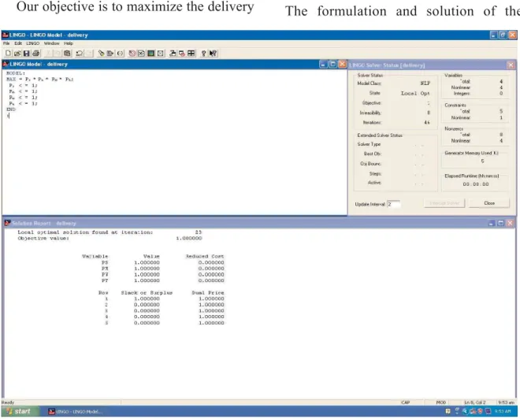Image resolution: width=520 pixels, height=419 pixels.
Task: Open the Help menu
Action: pos(69,43)
